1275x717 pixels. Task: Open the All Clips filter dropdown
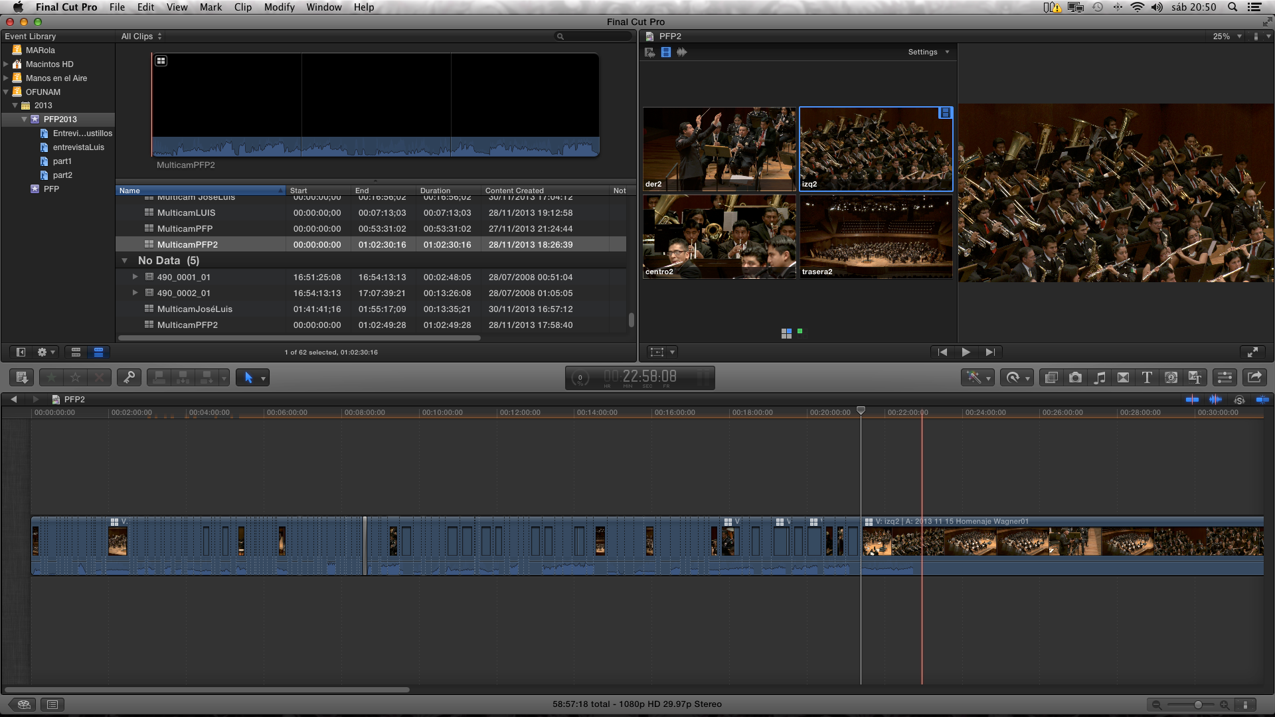click(x=141, y=37)
